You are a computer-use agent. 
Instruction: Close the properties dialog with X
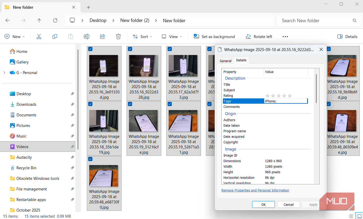click(x=321, y=49)
